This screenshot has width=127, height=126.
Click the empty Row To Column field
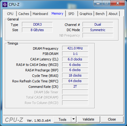tap(75, 103)
